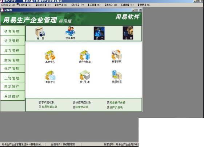Maximize the 导航图 navigation window
The height and width of the screenshot is (147, 204).
click(x=136, y=10)
